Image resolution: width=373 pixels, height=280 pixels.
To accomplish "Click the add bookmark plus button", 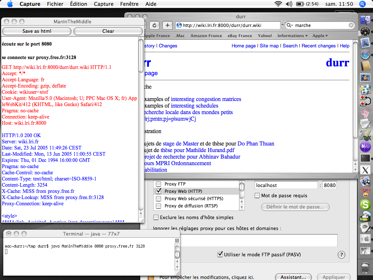I will click(168, 25).
